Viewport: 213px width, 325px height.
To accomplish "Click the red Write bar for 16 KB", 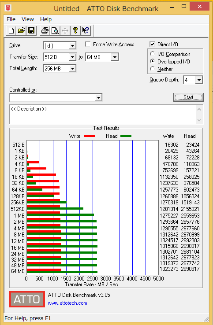I will coord(41,174).
